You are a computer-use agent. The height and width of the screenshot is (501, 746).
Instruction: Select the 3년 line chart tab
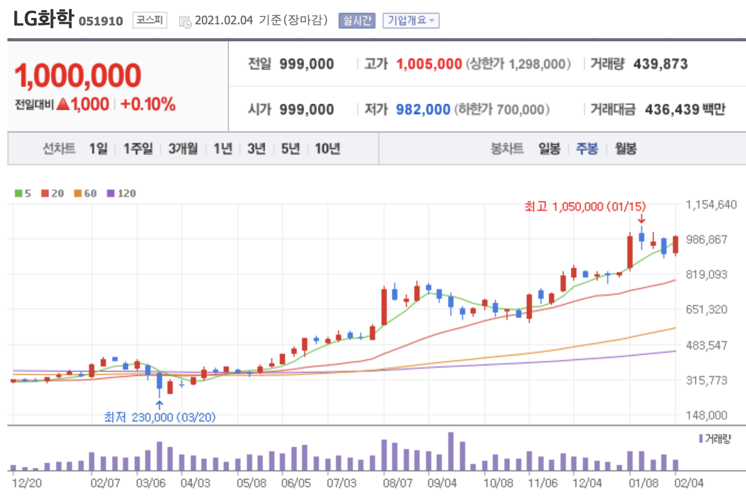pos(256,149)
